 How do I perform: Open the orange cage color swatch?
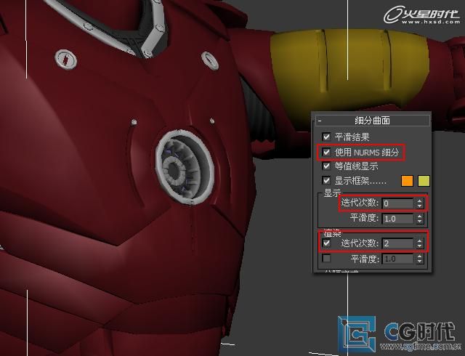pyautogui.click(x=407, y=181)
